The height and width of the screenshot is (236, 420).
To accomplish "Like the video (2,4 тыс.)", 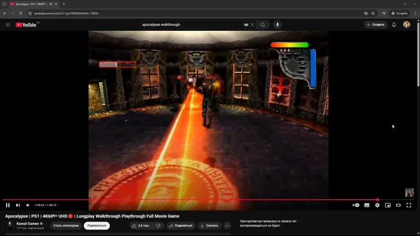I will click(x=141, y=226).
